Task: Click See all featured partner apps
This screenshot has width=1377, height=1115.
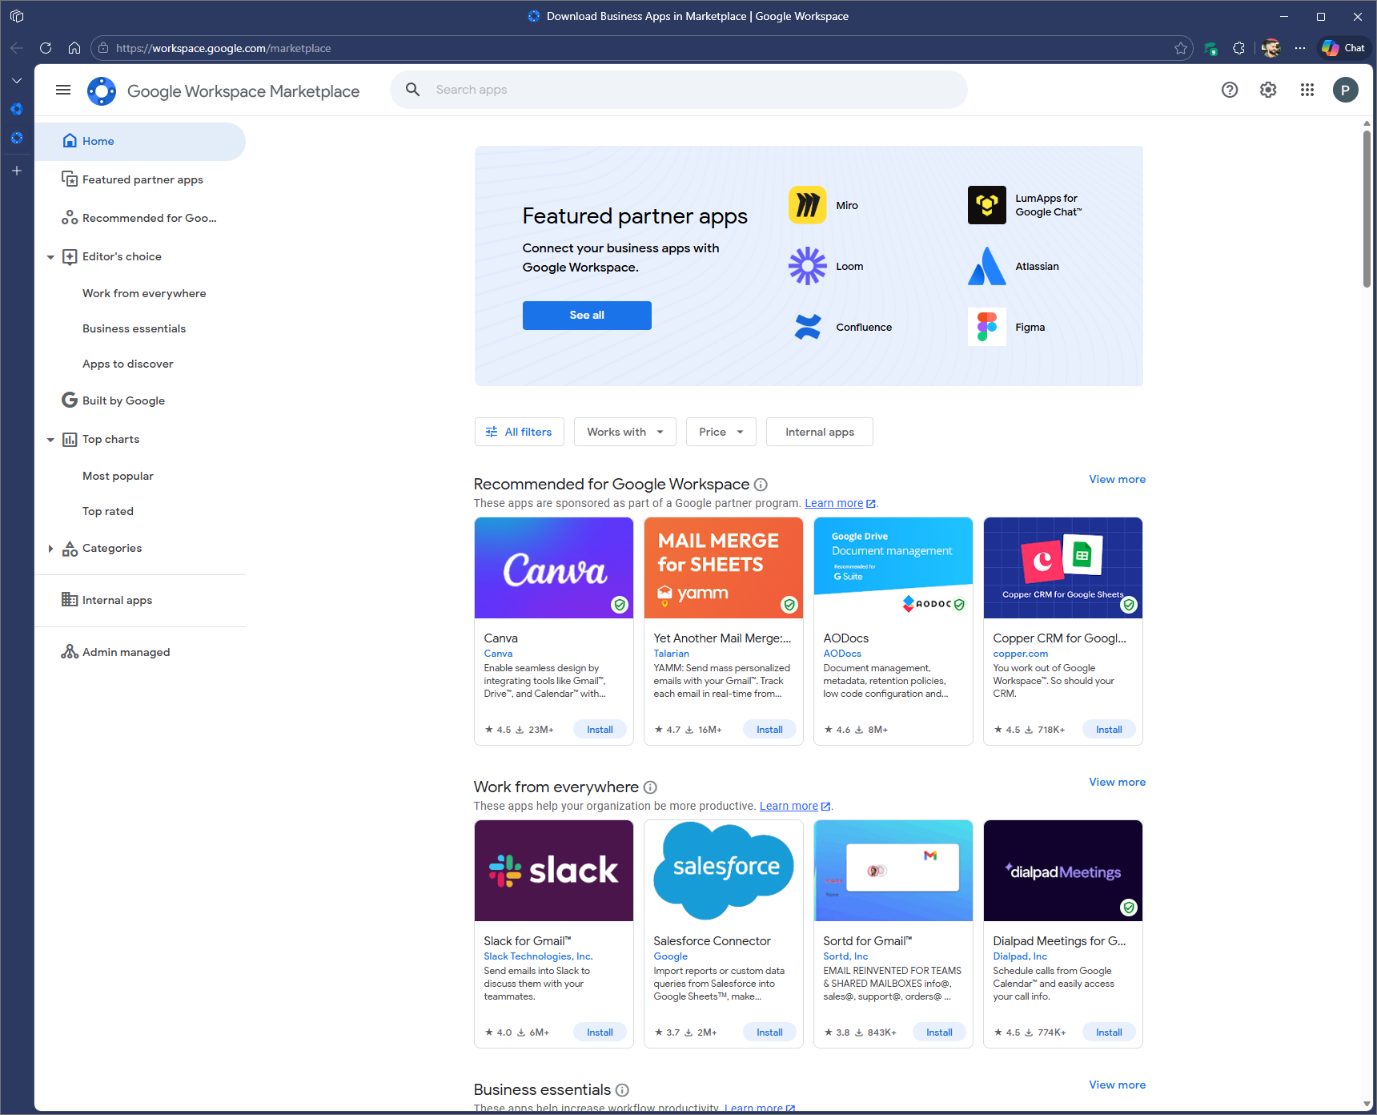Action: pyautogui.click(x=586, y=316)
